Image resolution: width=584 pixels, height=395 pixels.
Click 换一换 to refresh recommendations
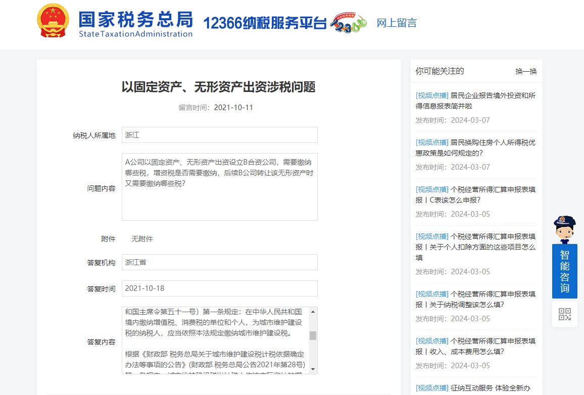coord(526,71)
